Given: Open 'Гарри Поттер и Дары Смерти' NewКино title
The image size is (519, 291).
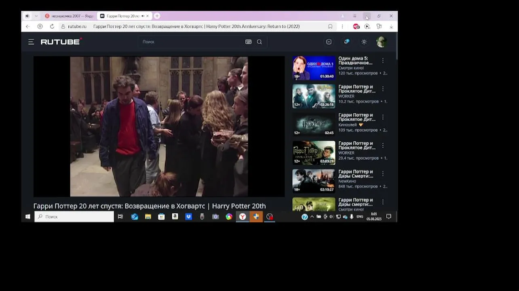Looking at the screenshot, I should pyautogui.click(x=356, y=174).
